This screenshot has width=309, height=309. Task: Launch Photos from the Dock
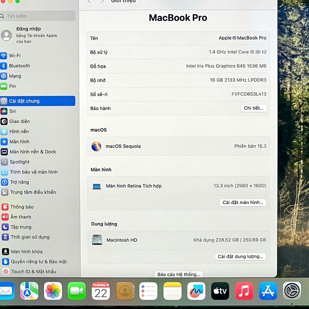pos(53,291)
